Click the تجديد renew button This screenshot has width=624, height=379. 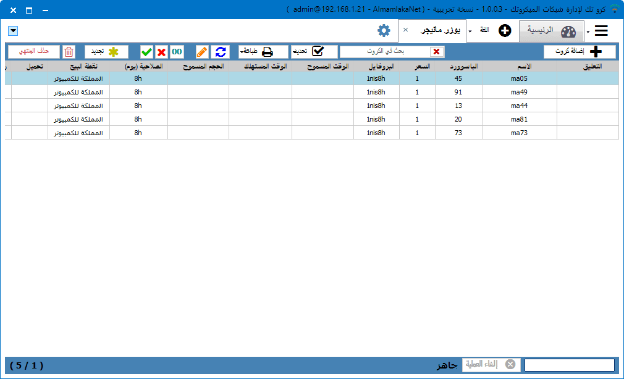(106, 52)
